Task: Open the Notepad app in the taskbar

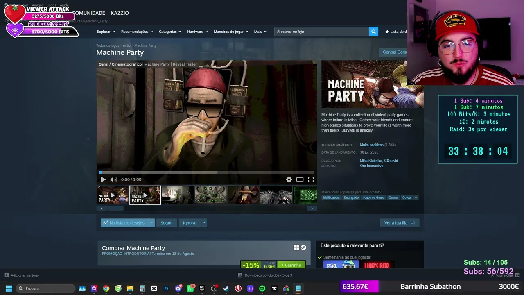Action: tap(298, 288)
